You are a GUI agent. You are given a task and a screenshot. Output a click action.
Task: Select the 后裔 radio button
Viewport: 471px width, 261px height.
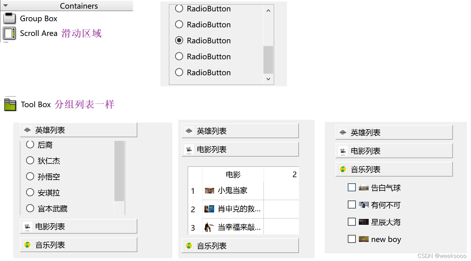coord(30,144)
